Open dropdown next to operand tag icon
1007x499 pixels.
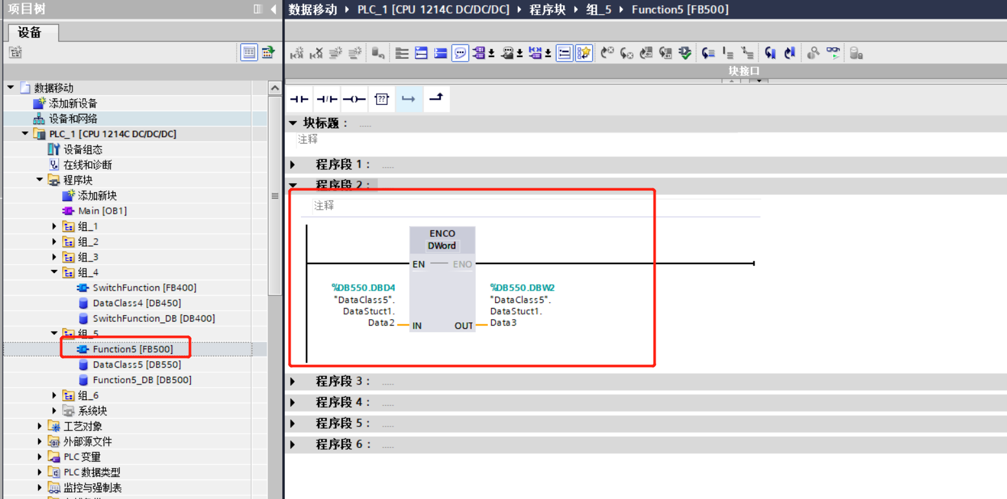pos(491,54)
